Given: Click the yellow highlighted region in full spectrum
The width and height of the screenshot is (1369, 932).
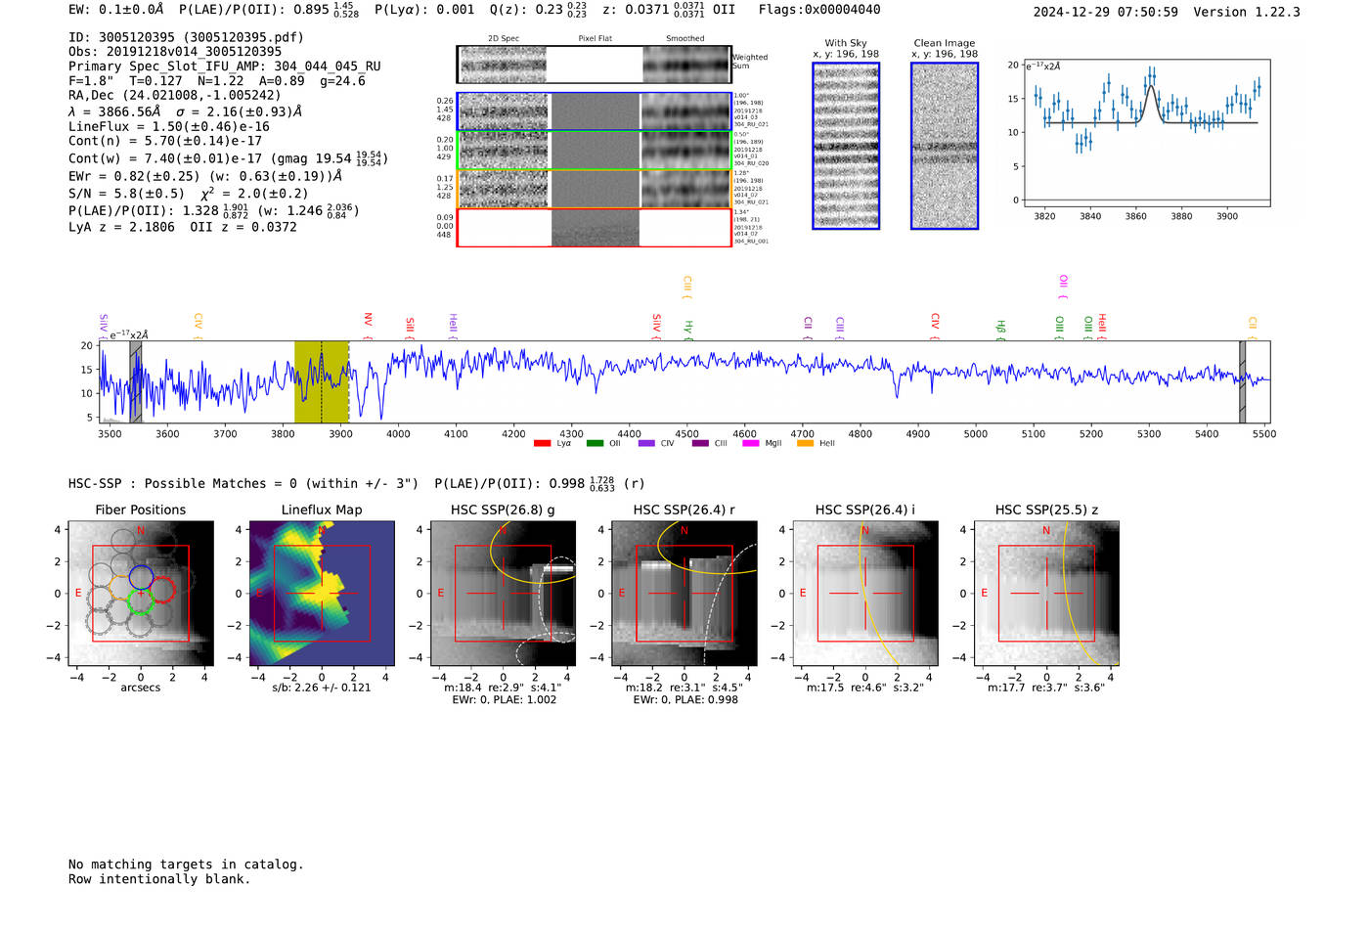Looking at the screenshot, I should point(322,382).
